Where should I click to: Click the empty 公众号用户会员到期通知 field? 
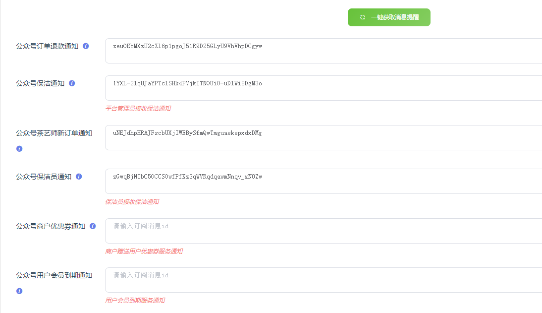click(x=323, y=280)
